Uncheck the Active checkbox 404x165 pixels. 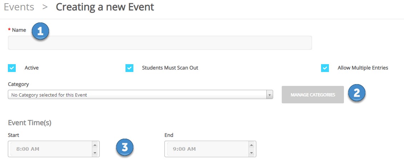pos(12,68)
